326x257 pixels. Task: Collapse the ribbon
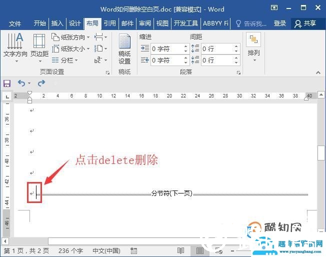(x=318, y=72)
